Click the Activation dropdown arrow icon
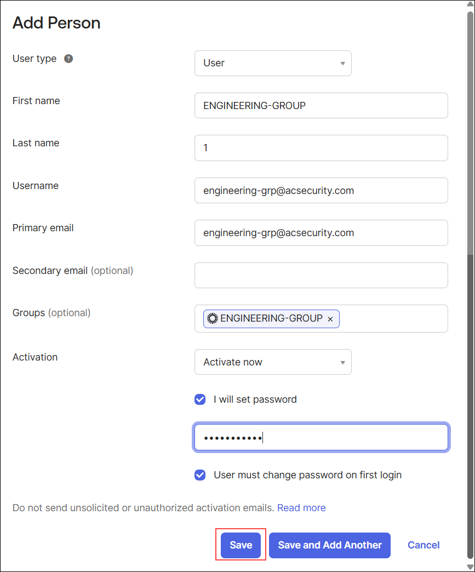The width and height of the screenshot is (475, 572). point(342,363)
